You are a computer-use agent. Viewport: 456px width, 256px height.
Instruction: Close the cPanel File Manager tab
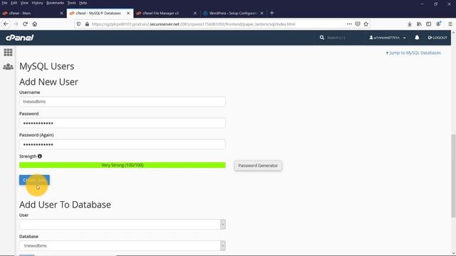(x=195, y=13)
